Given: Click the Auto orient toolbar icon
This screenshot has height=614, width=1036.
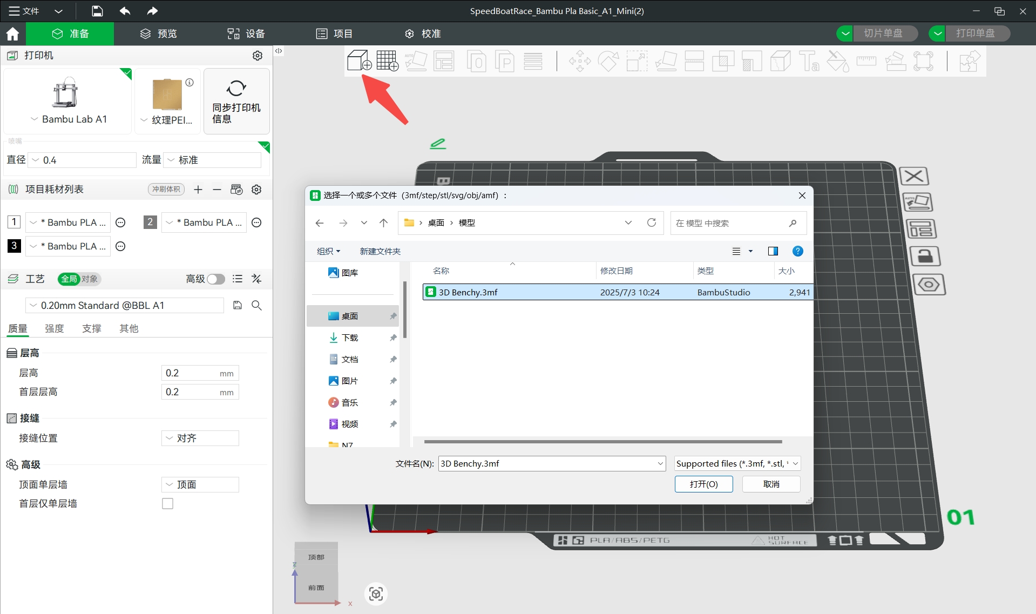Looking at the screenshot, I should 416,60.
